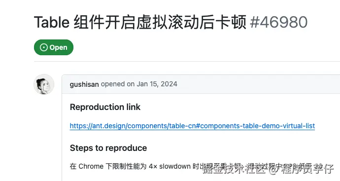Click the Reproduction link heading
The width and height of the screenshot is (340, 181).
tap(105, 107)
